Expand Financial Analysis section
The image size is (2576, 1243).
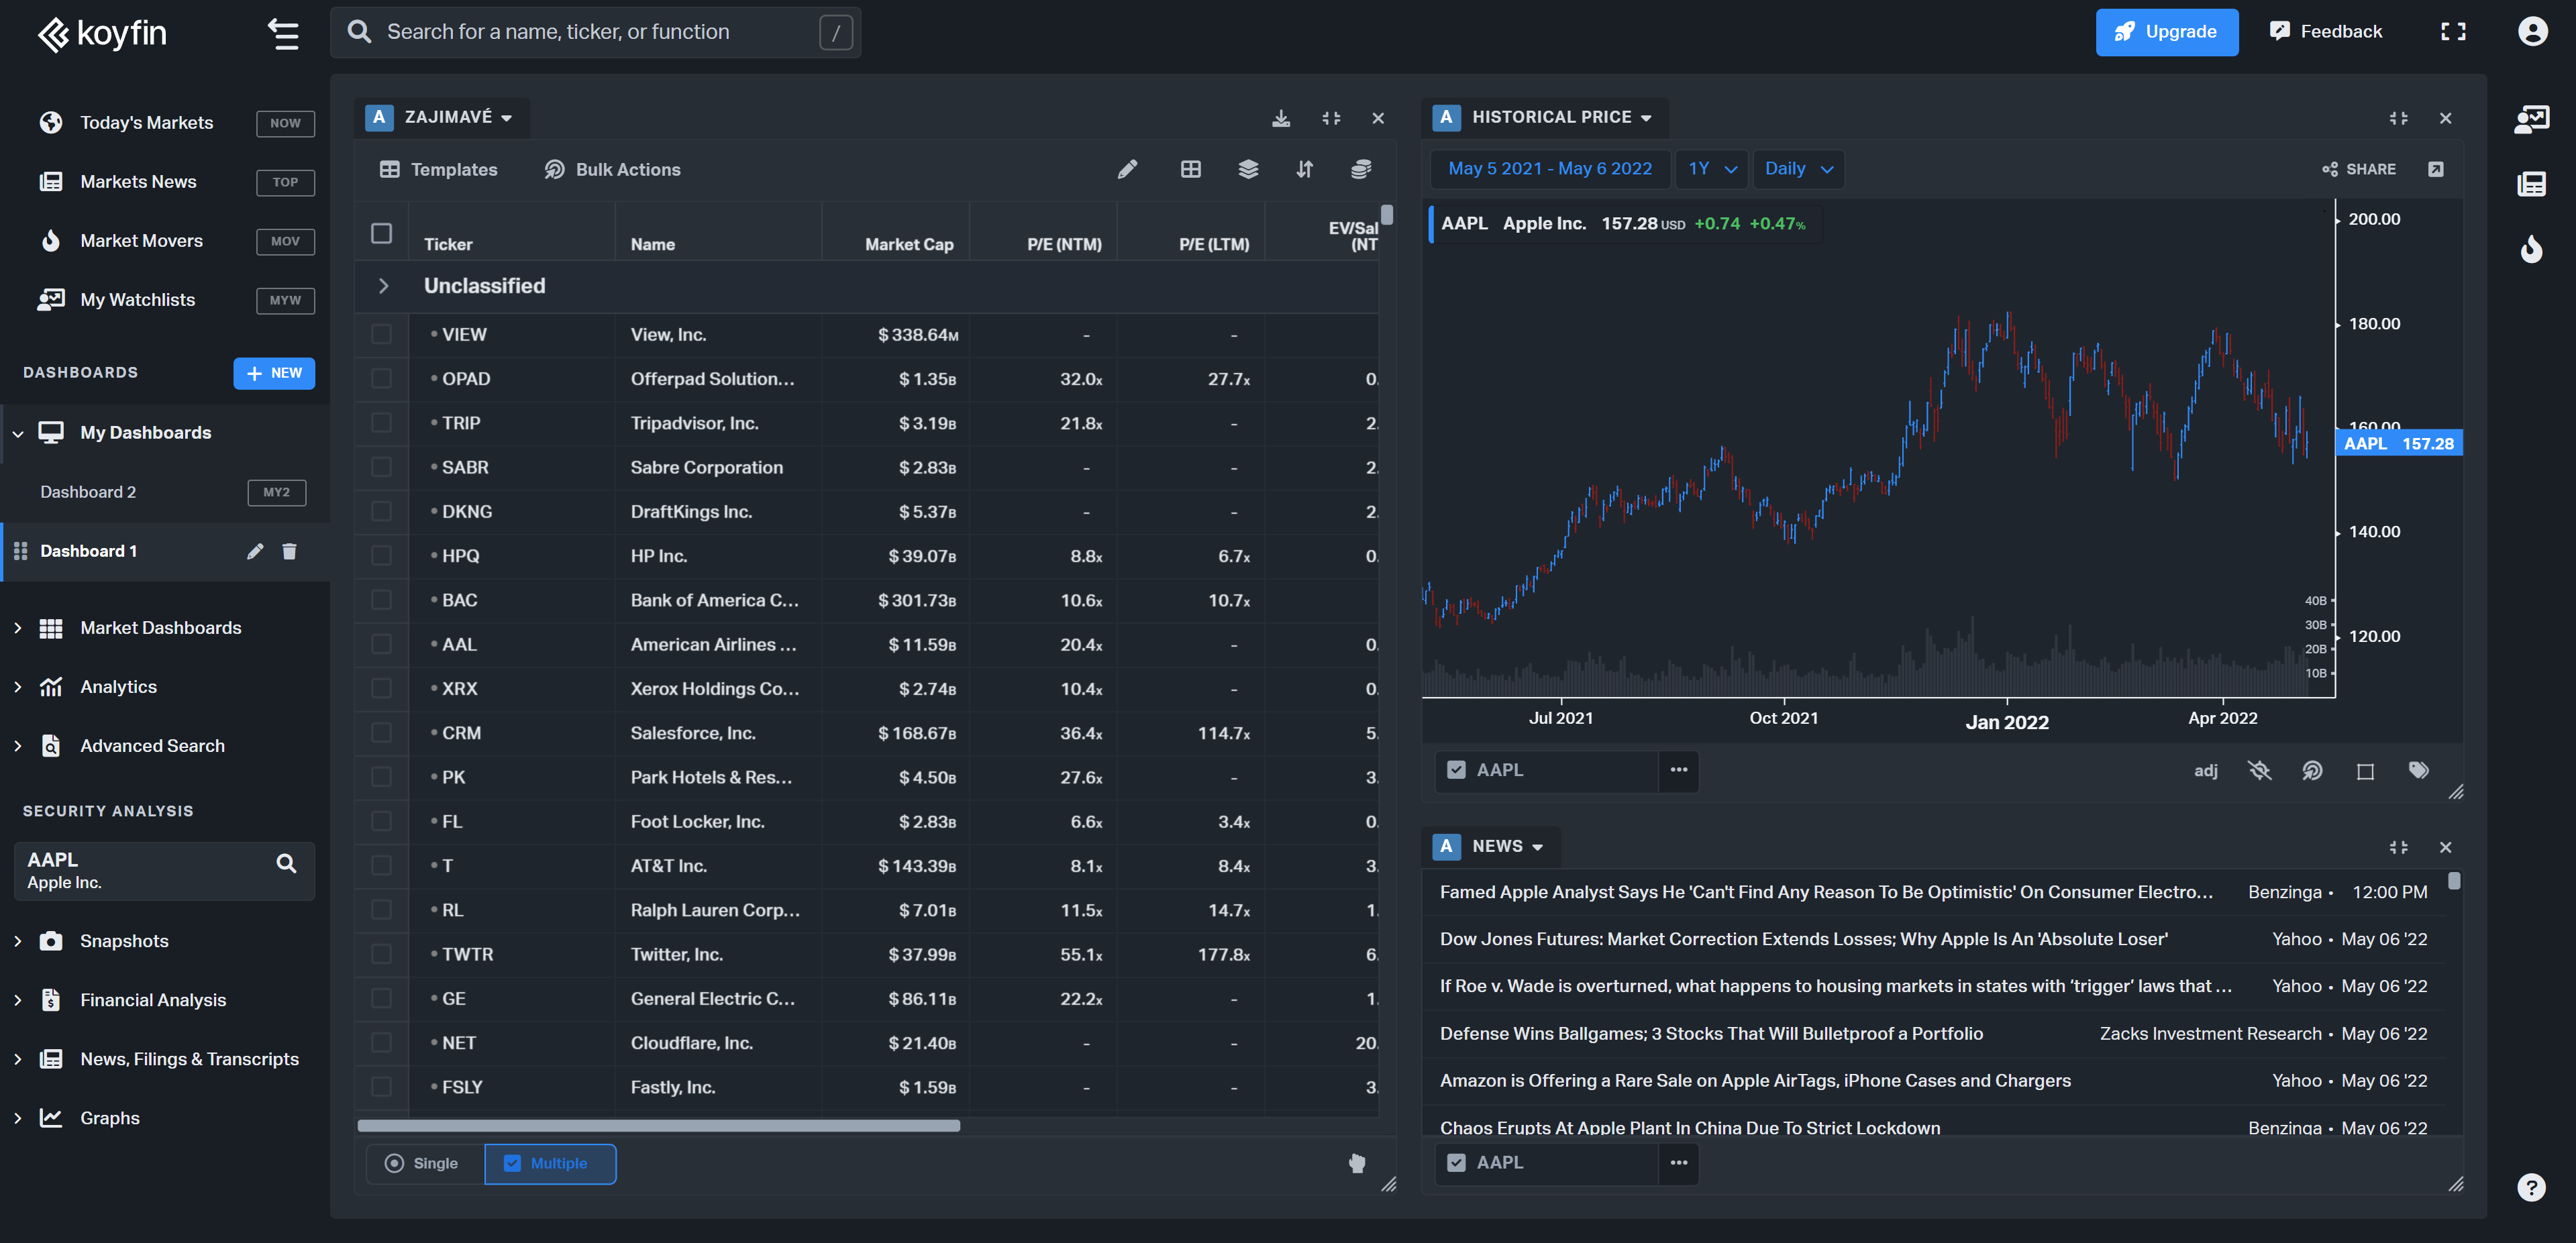point(18,1000)
